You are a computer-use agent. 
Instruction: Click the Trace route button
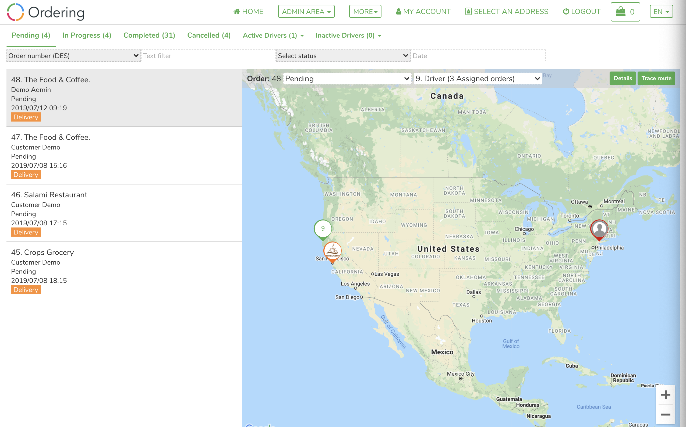point(656,78)
